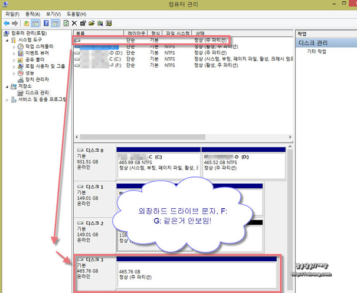Click the Refresh icon in the toolbar

pos(65,22)
